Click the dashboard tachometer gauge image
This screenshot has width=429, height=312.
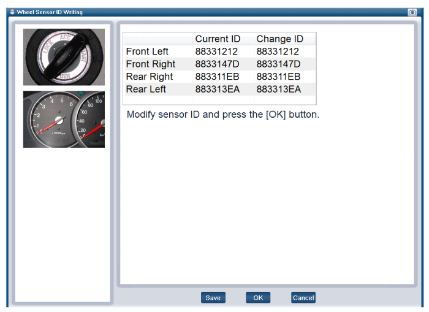64,120
